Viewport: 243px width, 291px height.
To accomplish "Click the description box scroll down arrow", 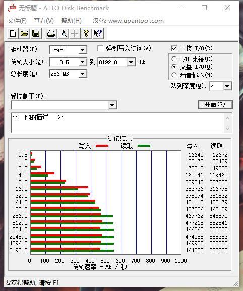I will point(228,128).
